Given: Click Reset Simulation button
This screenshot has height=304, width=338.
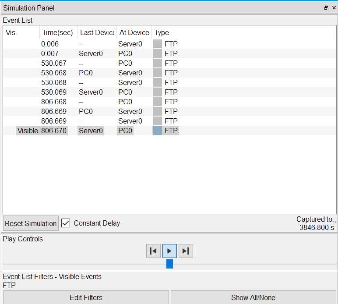Looking at the screenshot, I should coord(31,223).
